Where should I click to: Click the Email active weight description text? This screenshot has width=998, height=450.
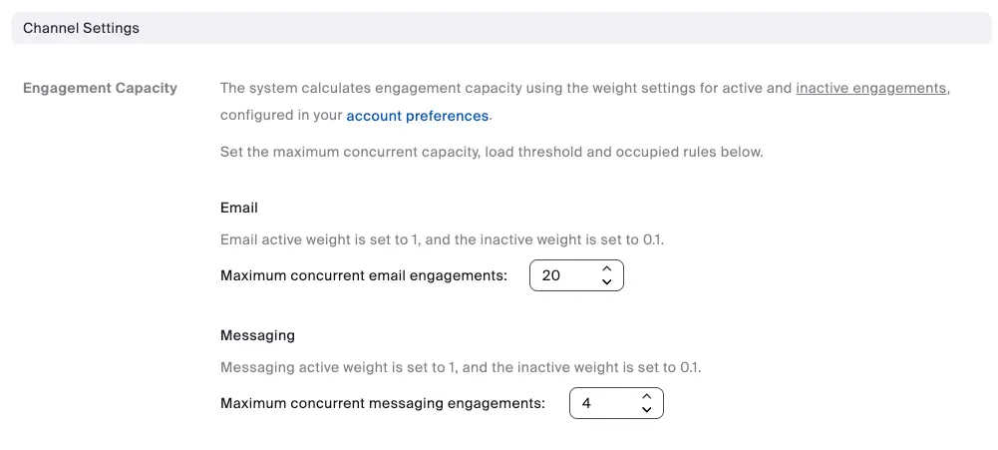point(442,239)
